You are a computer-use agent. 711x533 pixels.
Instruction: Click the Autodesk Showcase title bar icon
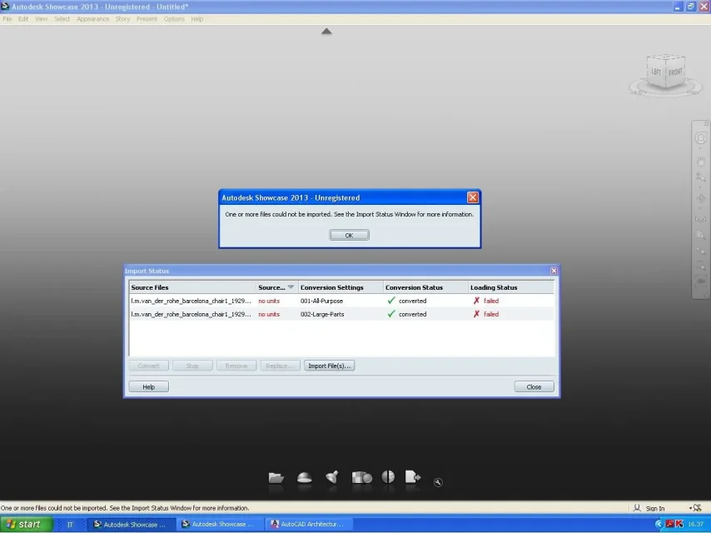pyautogui.click(x=5, y=7)
